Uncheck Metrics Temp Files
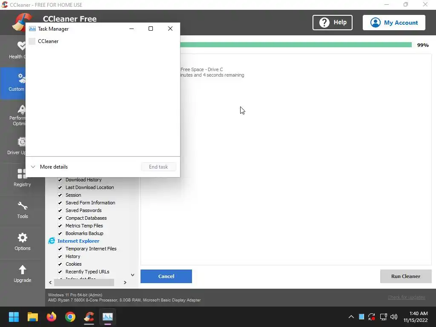Image resolution: width=436 pixels, height=327 pixels. point(60,226)
